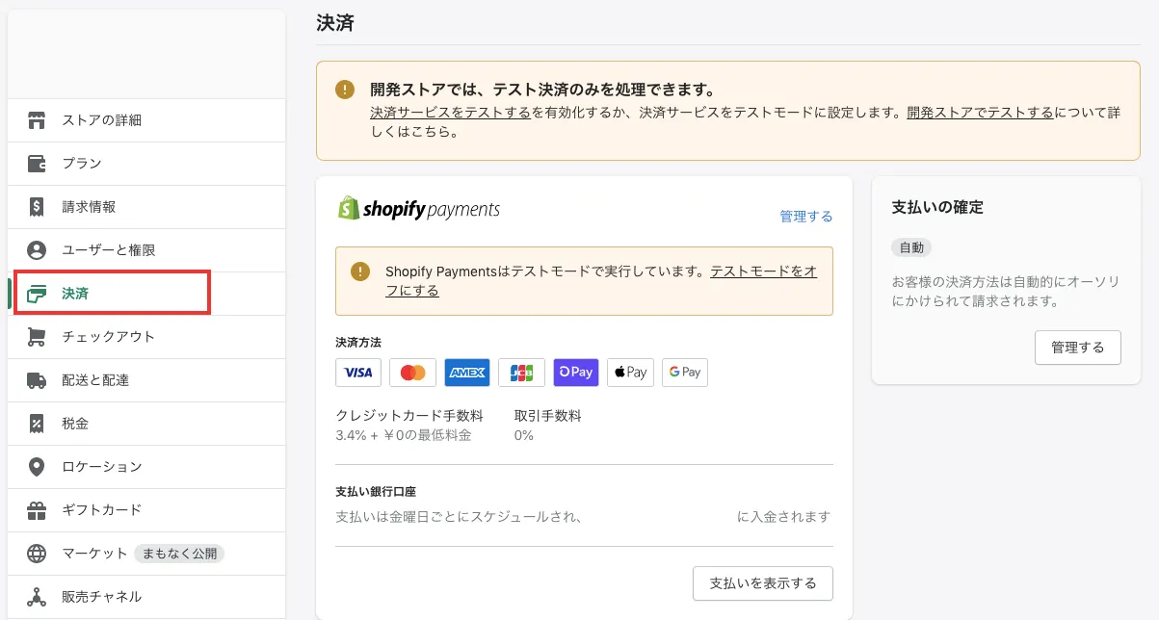Click warning icon in development store banner
This screenshot has height=620, width=1159.
[x=344, y=90]
